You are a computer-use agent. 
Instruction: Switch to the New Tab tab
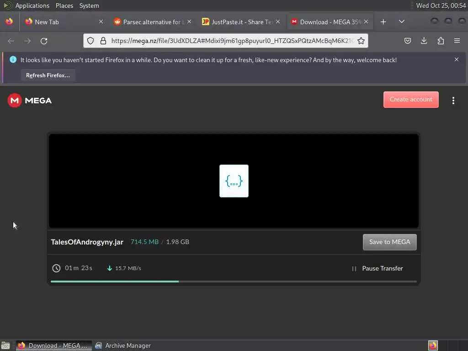[63, 22]
